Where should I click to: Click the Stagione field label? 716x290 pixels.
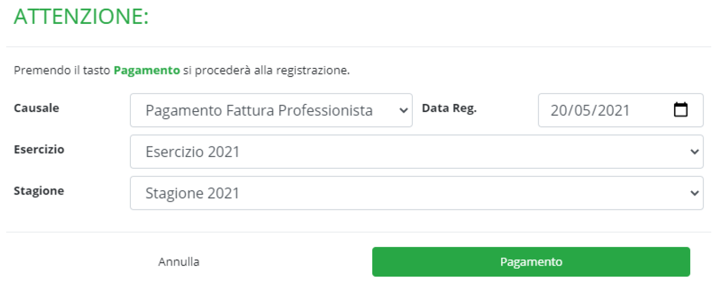pos(39,191)
